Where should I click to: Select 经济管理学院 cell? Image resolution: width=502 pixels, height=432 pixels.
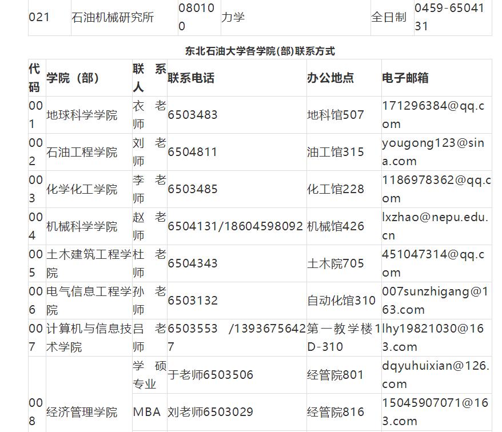(82, 412)
